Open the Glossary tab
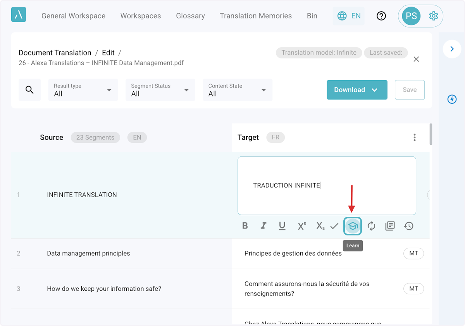 [x=190, y=16]
